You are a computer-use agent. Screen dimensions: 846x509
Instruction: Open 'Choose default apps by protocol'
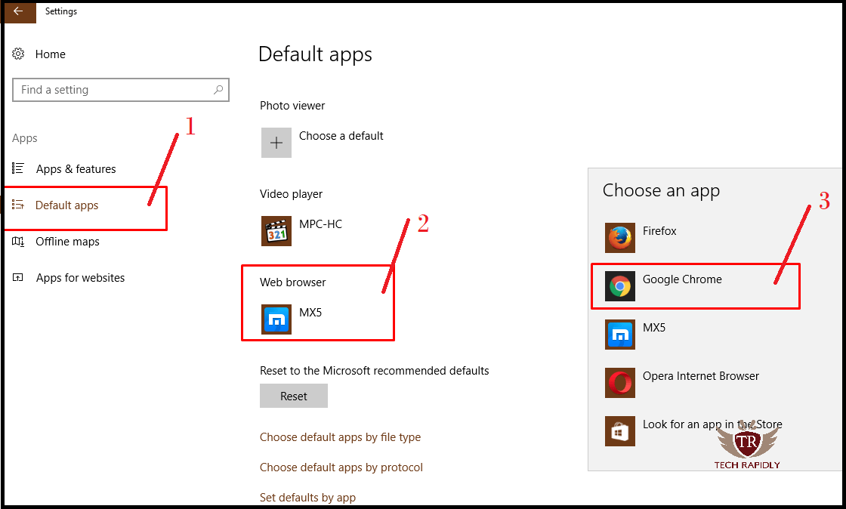click(x=341, y=467)
